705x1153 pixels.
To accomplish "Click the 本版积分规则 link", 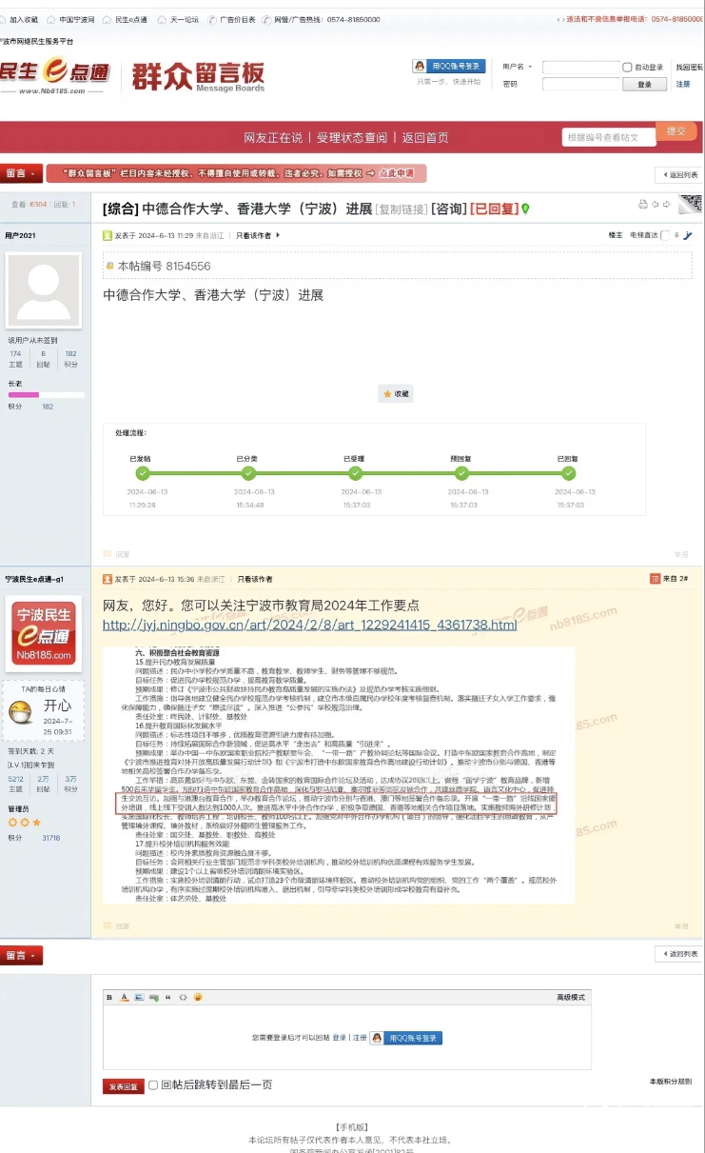I will pos(670,1082).
